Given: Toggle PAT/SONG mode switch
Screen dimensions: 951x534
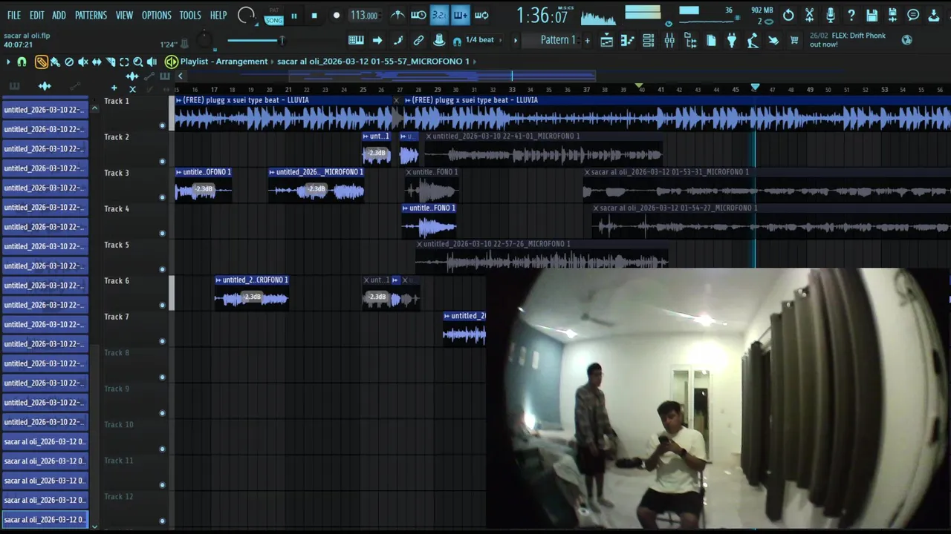Looking at the screenshot, I should click(273, 16).
